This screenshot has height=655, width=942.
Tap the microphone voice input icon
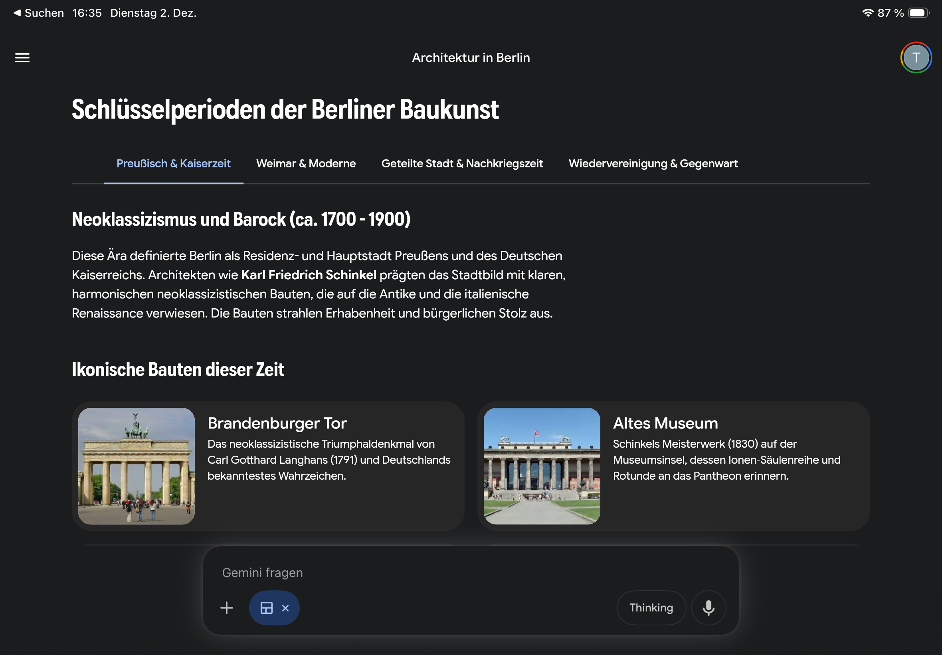click(708, 608)
